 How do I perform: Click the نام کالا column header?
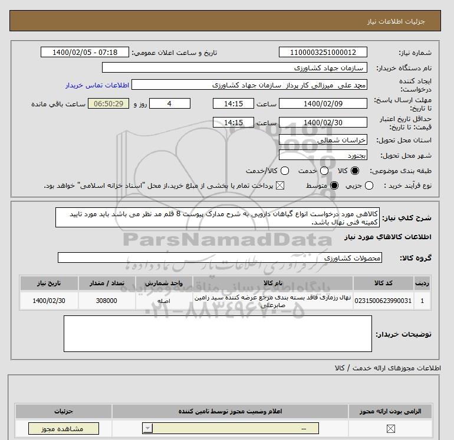(x=273, y=283)
